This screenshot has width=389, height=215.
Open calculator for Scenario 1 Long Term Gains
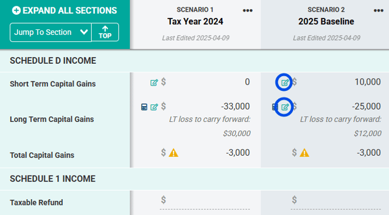point(144,107)
